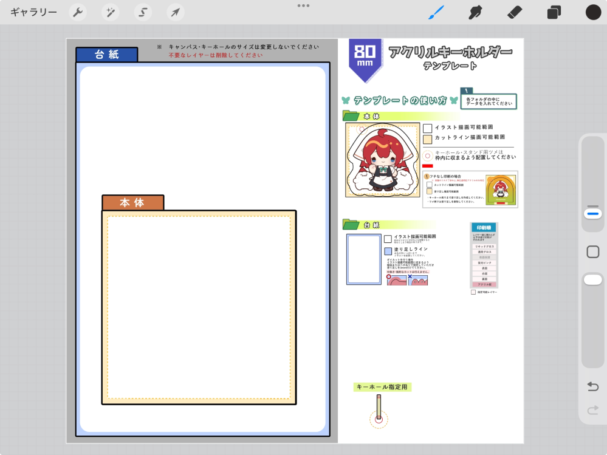
Task: Click the 80mm badge on the template
Action: pyautogui.click(x=365, y=60)
